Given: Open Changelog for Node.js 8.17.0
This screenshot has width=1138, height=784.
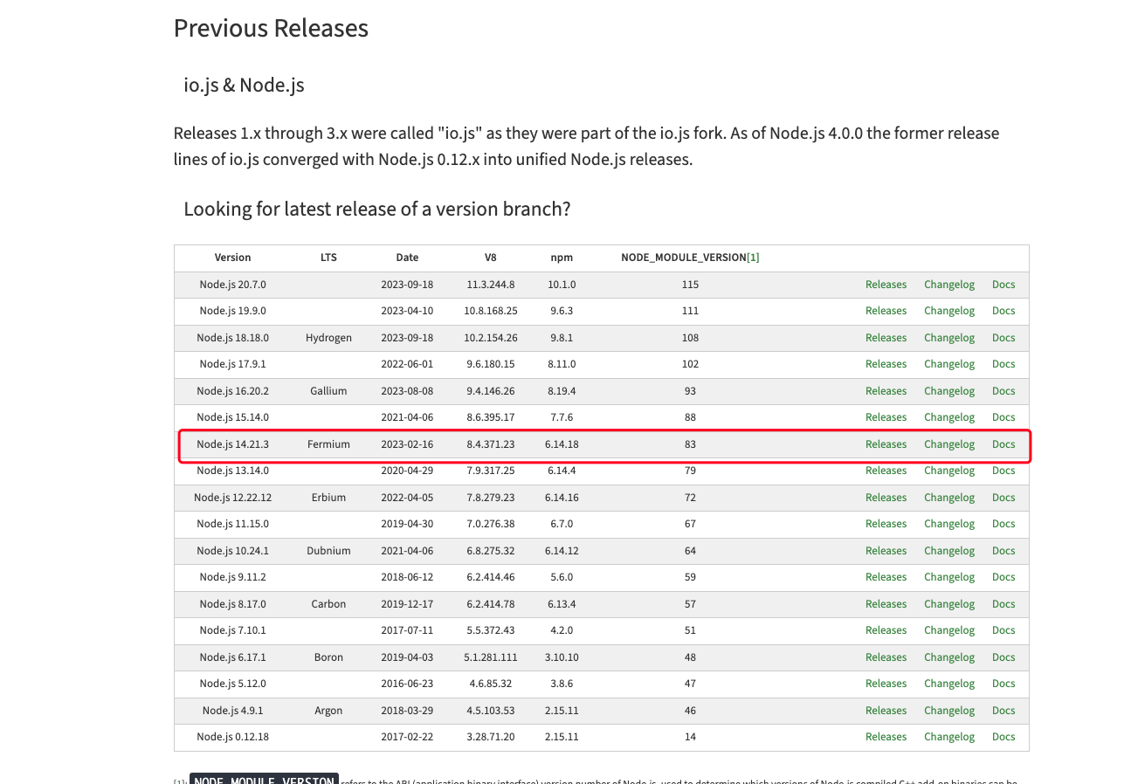Looking at the screenshot, I should 949,604.
